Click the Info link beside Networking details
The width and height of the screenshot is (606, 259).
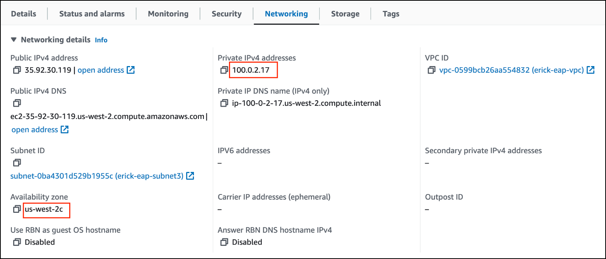101,40
